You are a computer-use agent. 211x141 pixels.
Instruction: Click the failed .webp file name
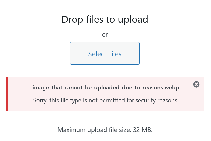pyautogui.click(x=106, y=88)
